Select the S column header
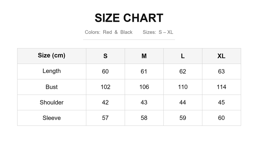This screenshot has height=149, width=258. tap(105, 56)
